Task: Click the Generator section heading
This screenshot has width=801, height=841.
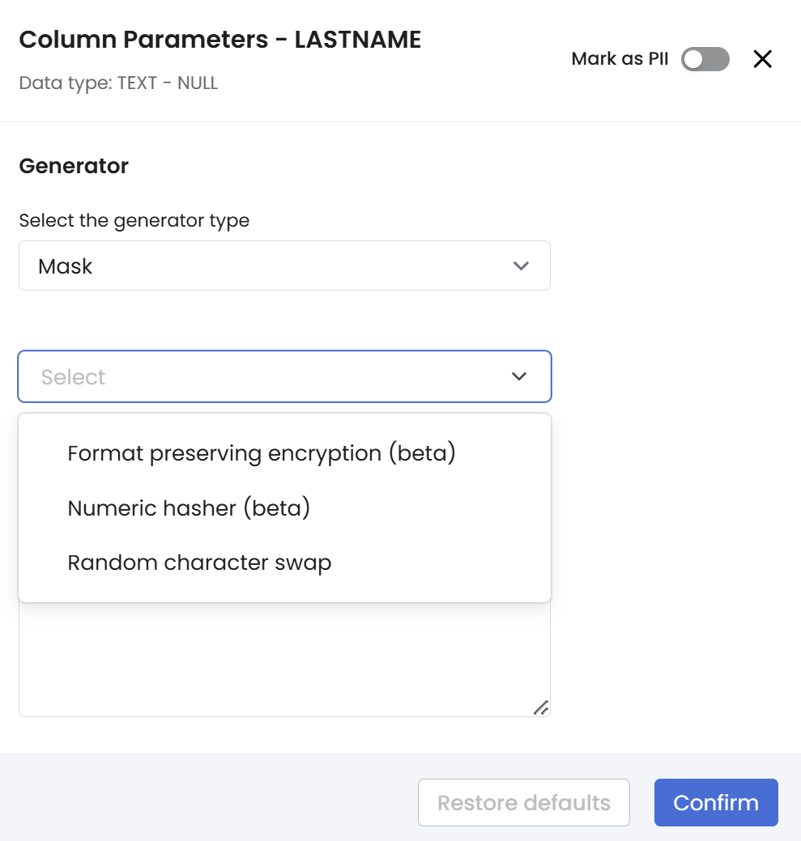Action: [74, 166]
